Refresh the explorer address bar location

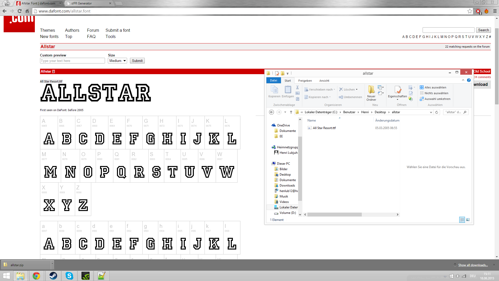pos(437,112)
